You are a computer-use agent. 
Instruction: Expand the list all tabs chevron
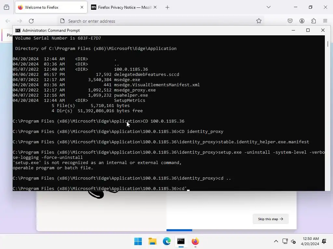click(268, 7)
